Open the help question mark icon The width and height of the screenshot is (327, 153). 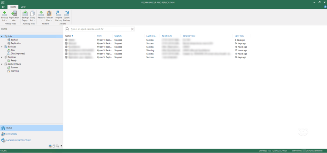325,7
